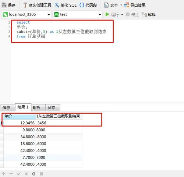
Task: Click cell 18.6000 in 单价 column
Action: pyautogui.click(x=20, y=144)
